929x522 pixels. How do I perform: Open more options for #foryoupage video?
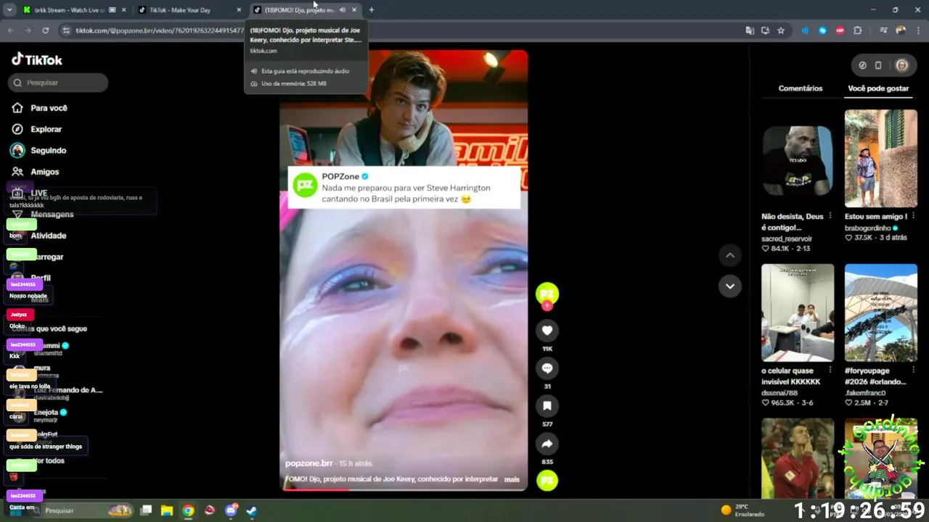[913, 370]
